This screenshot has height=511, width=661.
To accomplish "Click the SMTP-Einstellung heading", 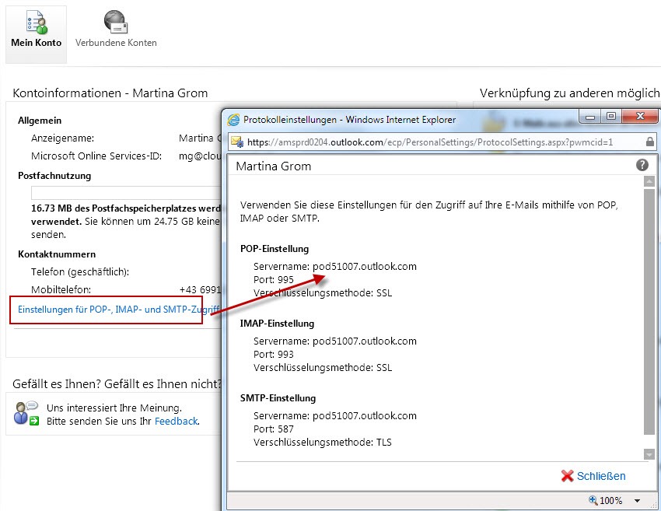I will [x=278, y=398].
